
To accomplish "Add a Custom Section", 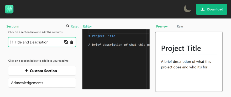I will (x=42, y=71).
